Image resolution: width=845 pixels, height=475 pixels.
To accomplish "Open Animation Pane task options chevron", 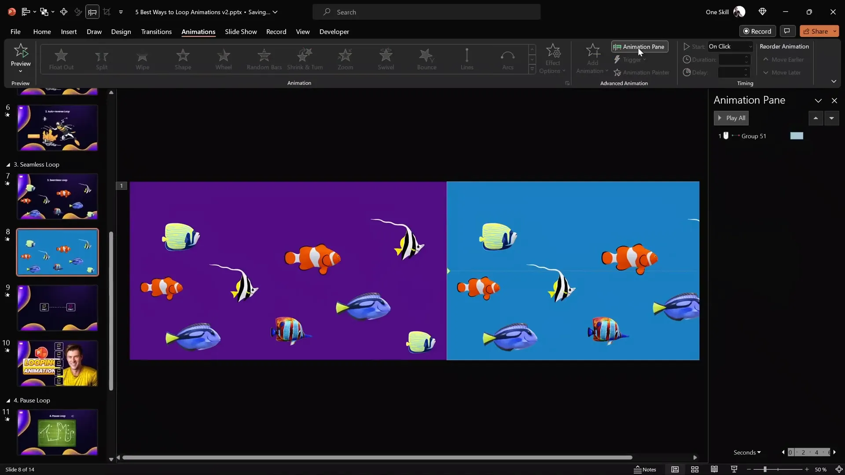I will [818, 101].
